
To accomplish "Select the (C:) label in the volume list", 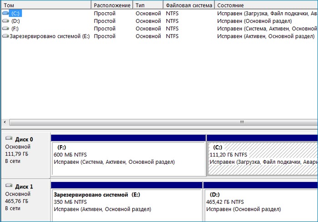I will pos(15,14).
